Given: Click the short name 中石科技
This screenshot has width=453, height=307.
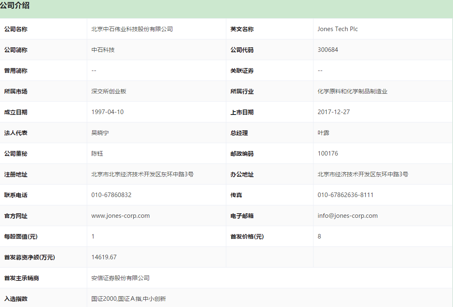Looking at the screenshot, I should point(103,50).
